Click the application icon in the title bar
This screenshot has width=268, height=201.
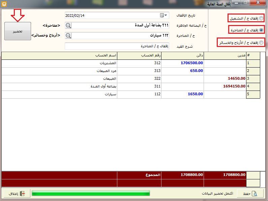[x=4, y=4]
